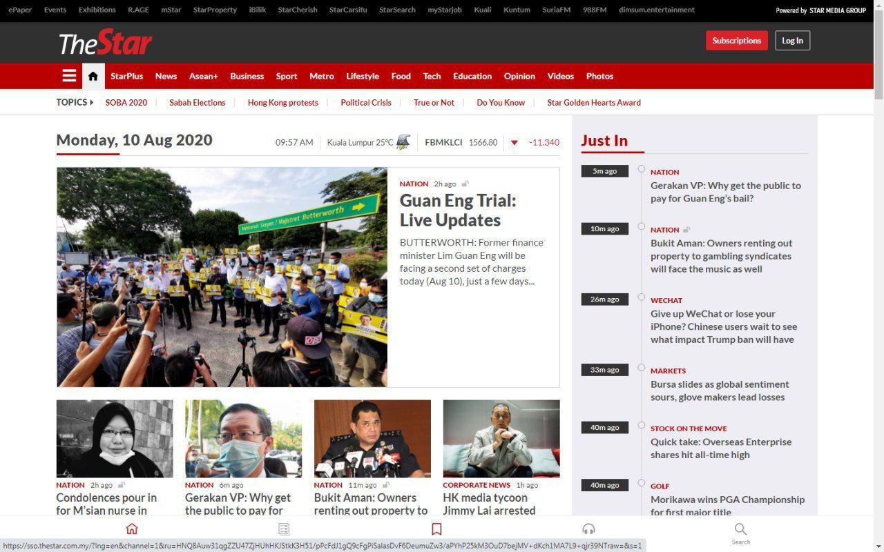The height and width of the screenshot is (552, 884).
Task: Click the newspaper icon in bottom bar
Action: pyautogui.click(x=284, y=529)
